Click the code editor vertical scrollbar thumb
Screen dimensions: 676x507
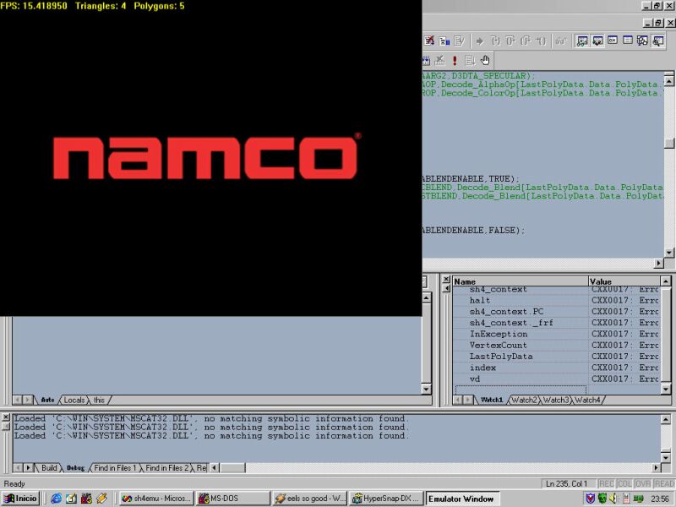pos(669,143)
